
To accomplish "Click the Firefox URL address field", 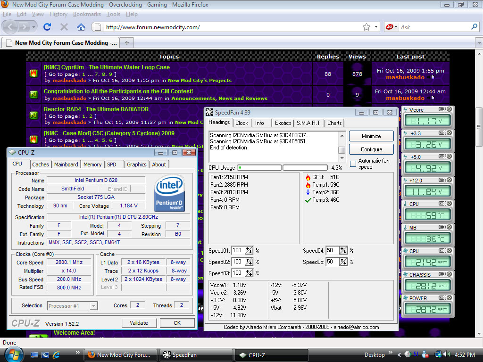I will pos(233,27).
